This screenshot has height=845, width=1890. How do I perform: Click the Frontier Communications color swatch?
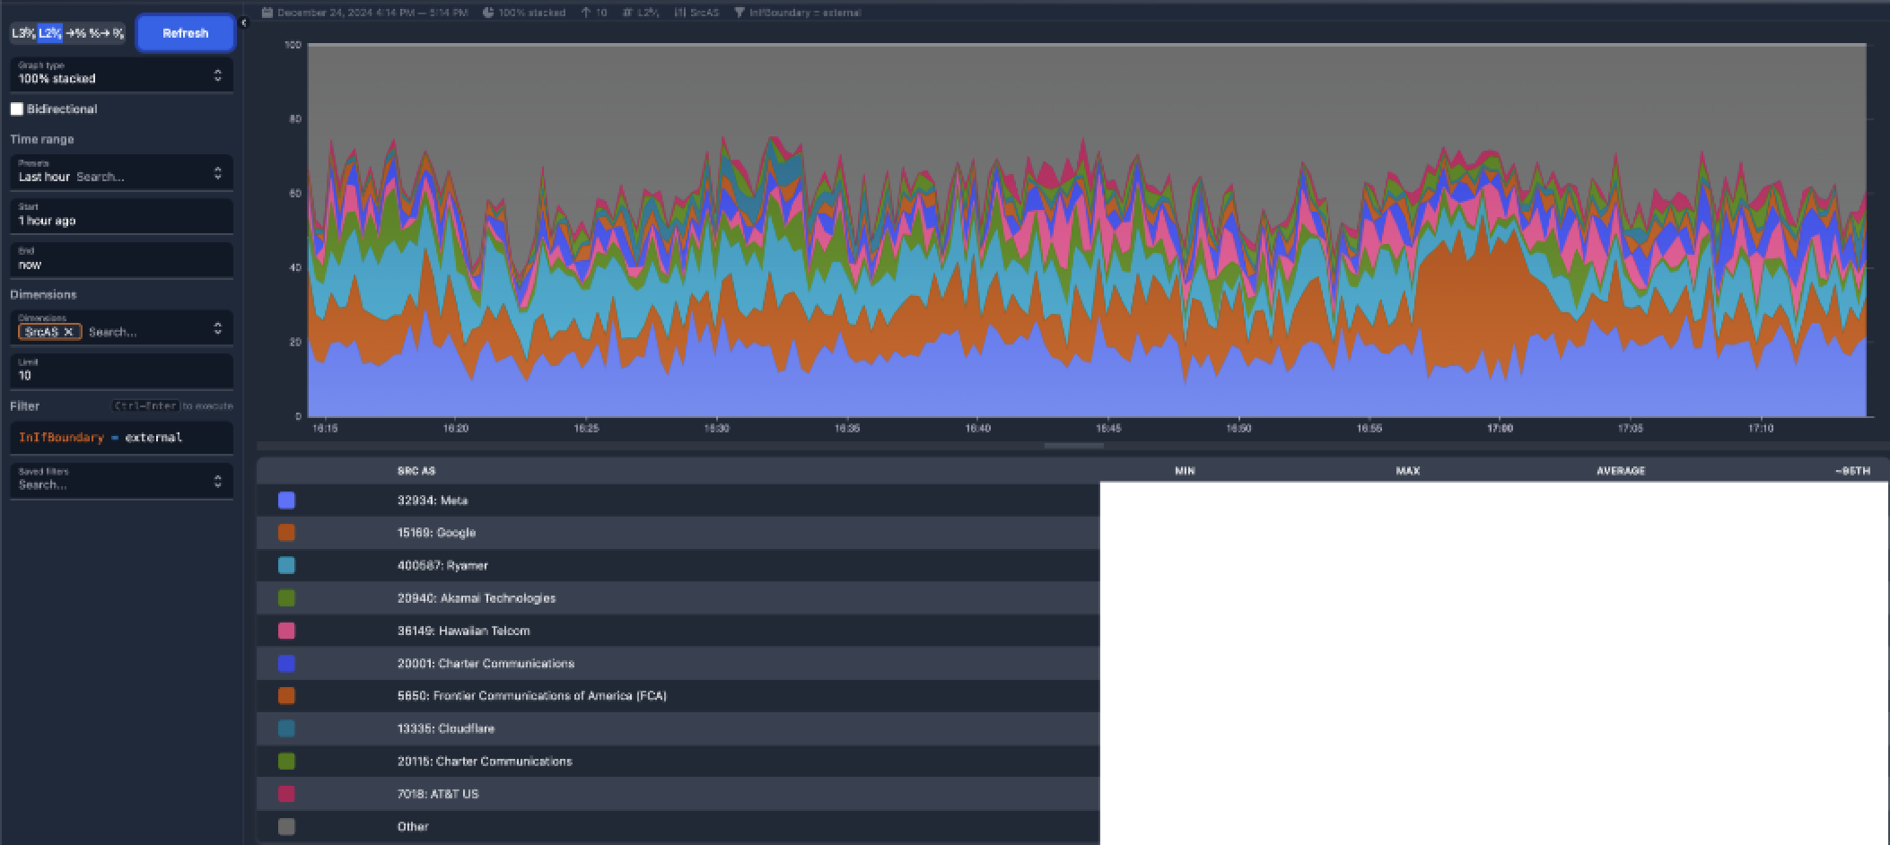coord(286,696)
